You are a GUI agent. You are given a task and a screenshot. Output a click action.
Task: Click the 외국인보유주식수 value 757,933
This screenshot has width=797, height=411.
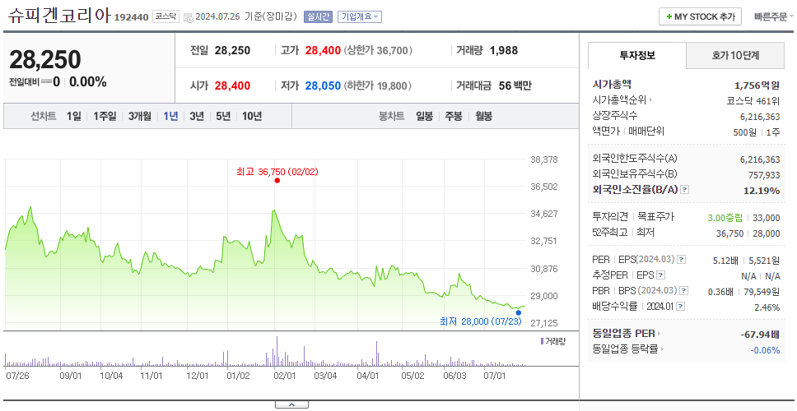(762, 174)
